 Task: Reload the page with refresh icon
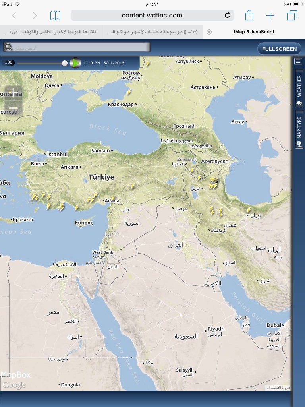(227, 16)
